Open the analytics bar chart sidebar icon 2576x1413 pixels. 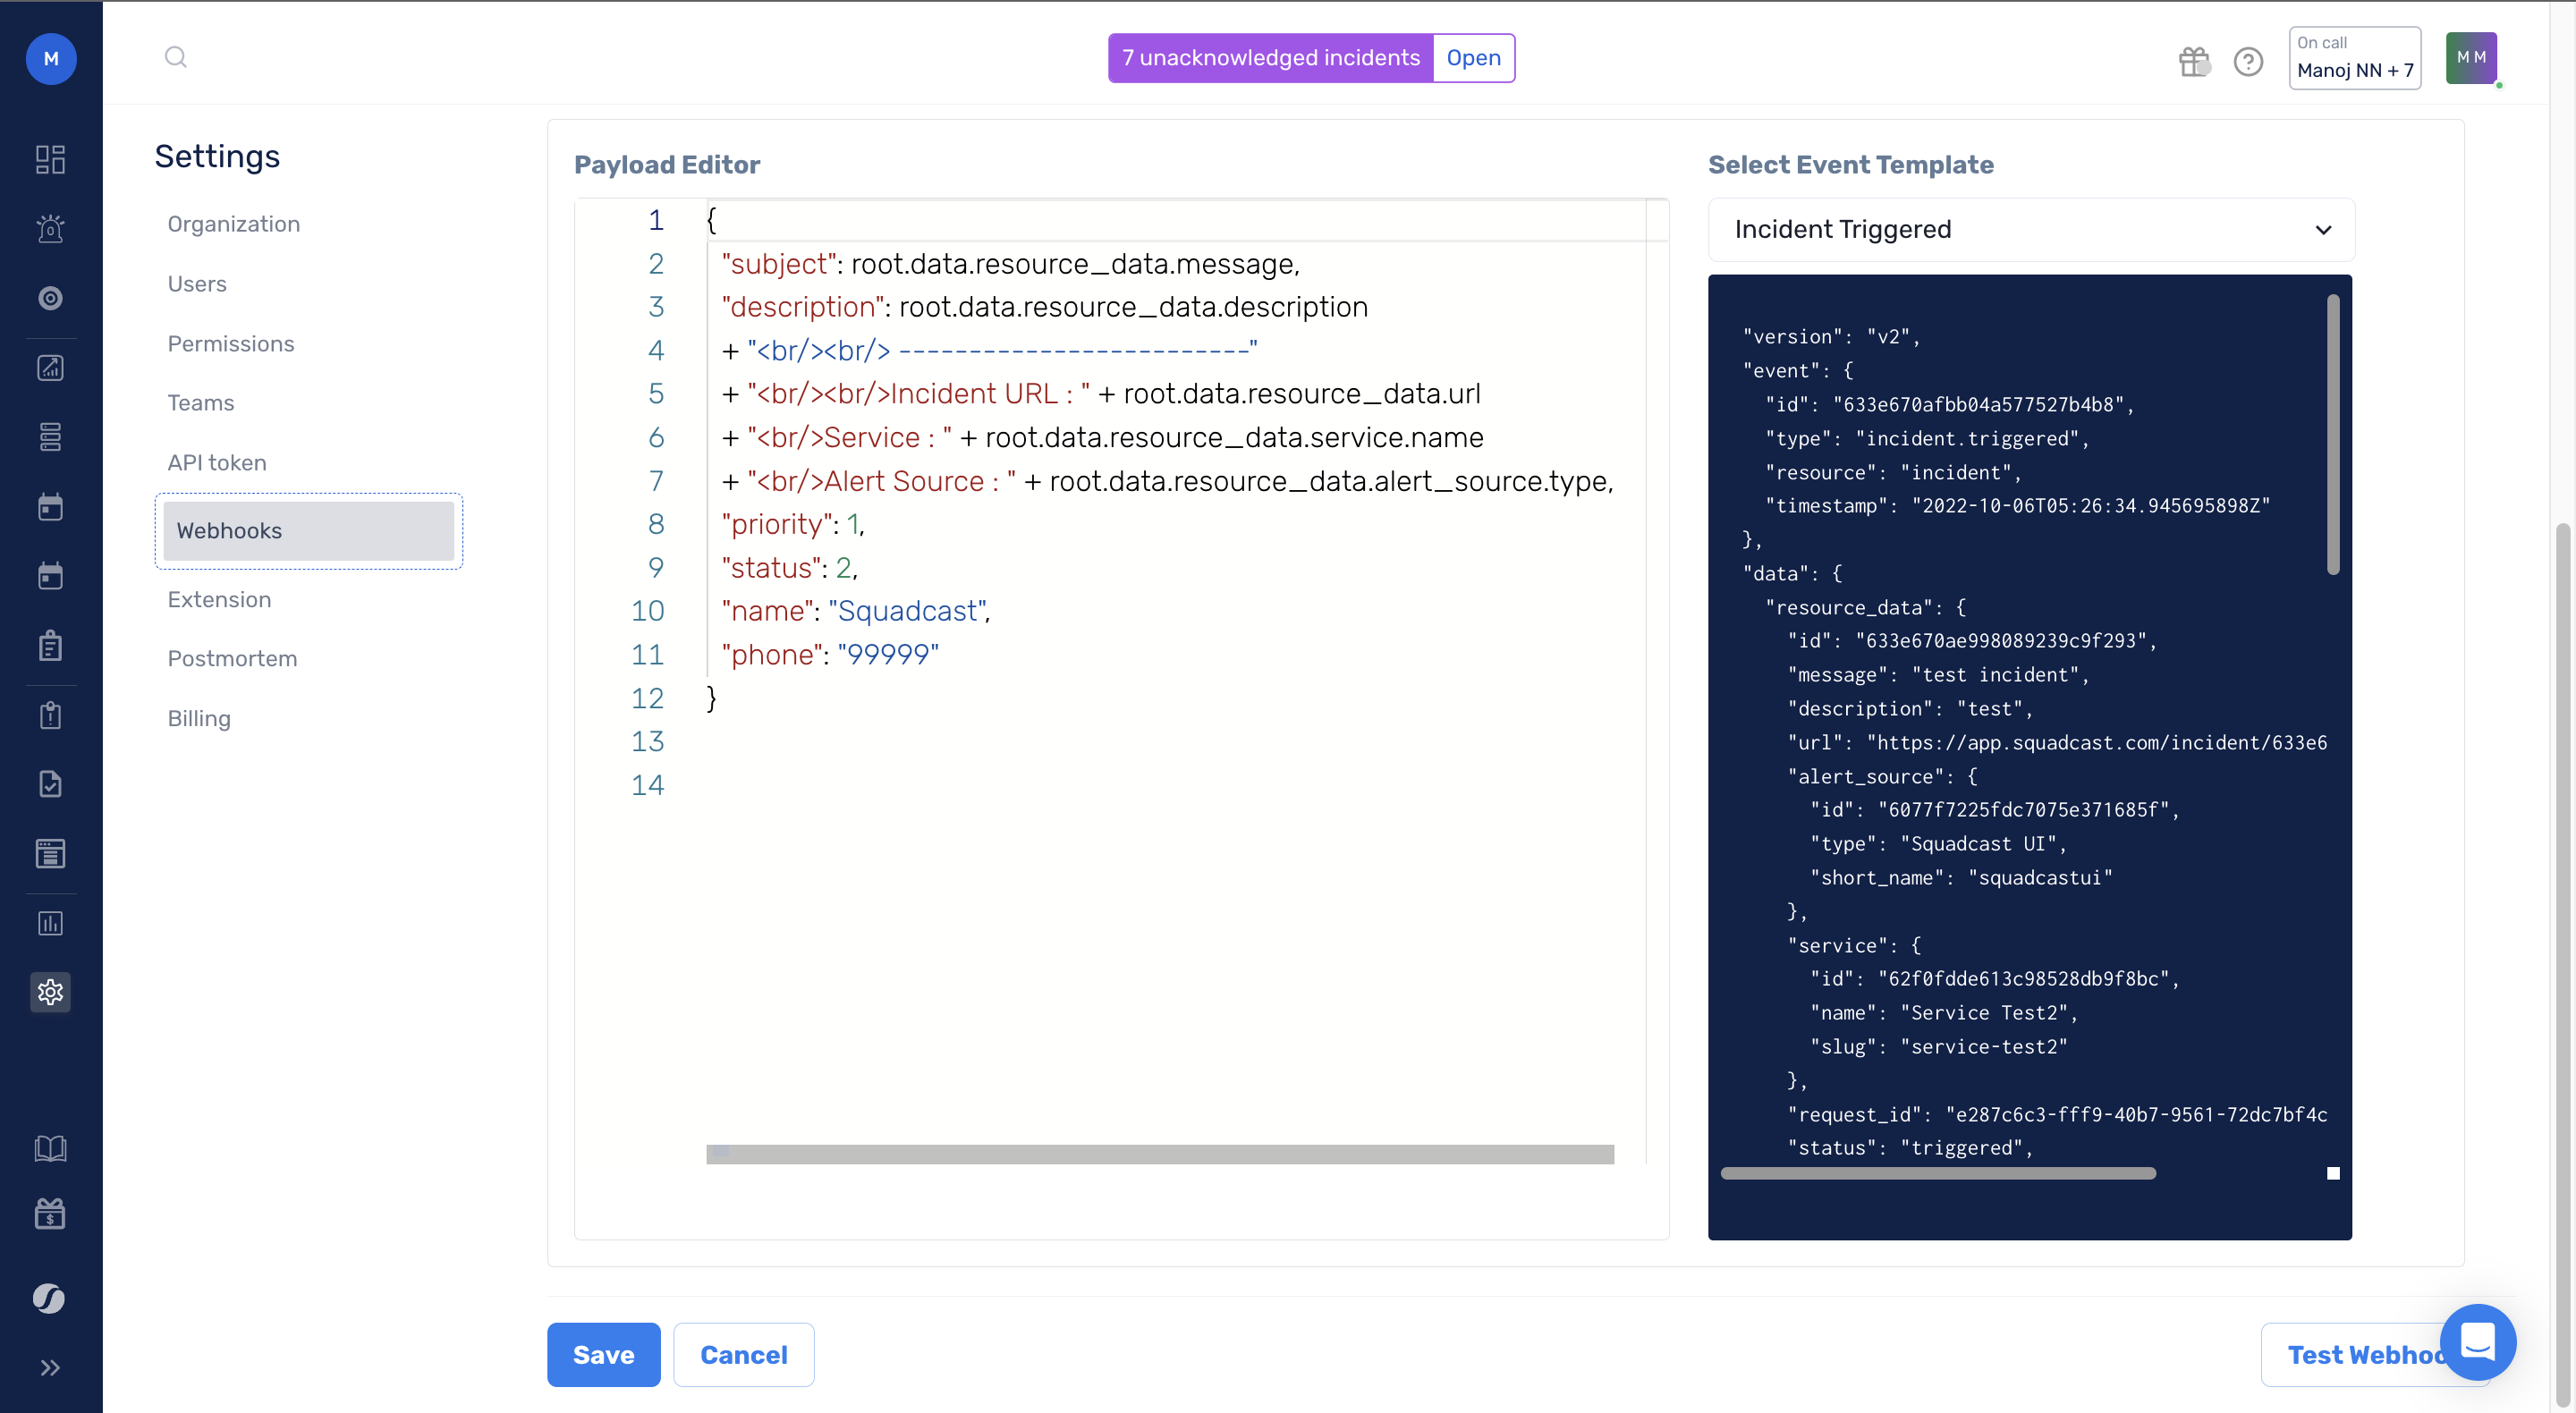(50, 922)
